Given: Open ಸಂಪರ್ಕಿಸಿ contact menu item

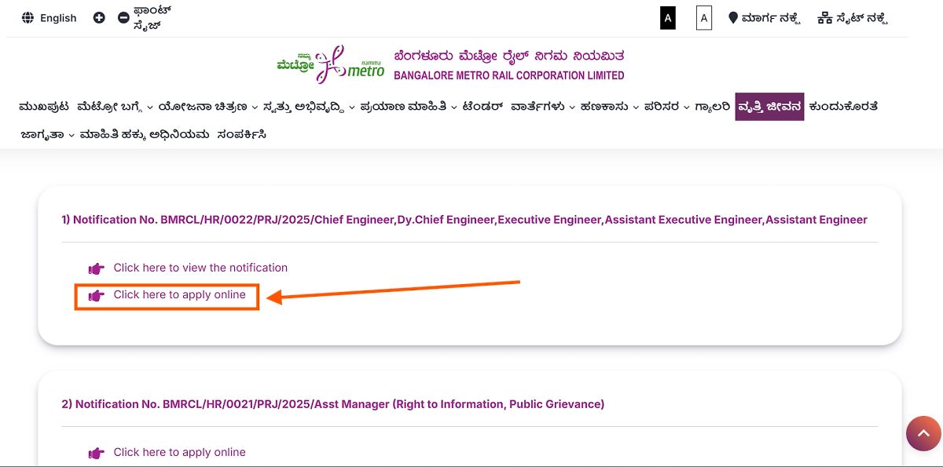Looking at the screenshot, I should coord(242,135).
